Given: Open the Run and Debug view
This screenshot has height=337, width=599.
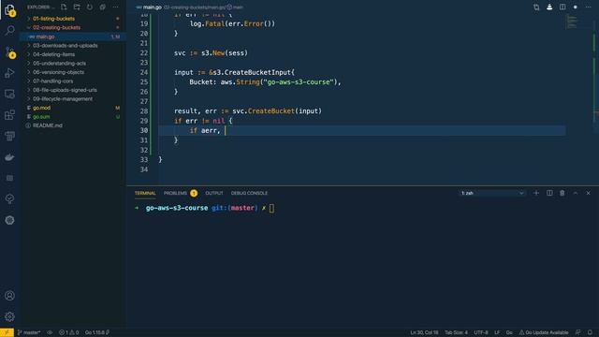Looking at the screenshot, I should click(x=9, y=73).
